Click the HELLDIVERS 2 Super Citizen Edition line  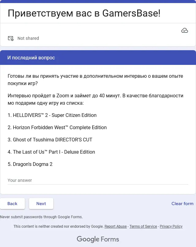pos(52,115)
